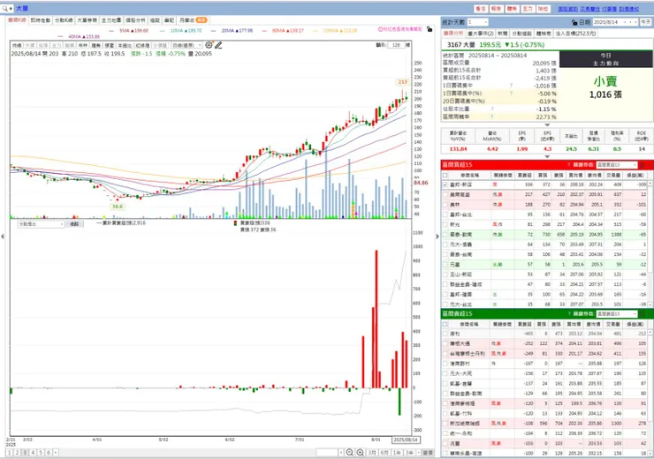This screenshot has height=459, width=654.
Task: Open the 交易屬性 link at the top
Action: [589, 9]
